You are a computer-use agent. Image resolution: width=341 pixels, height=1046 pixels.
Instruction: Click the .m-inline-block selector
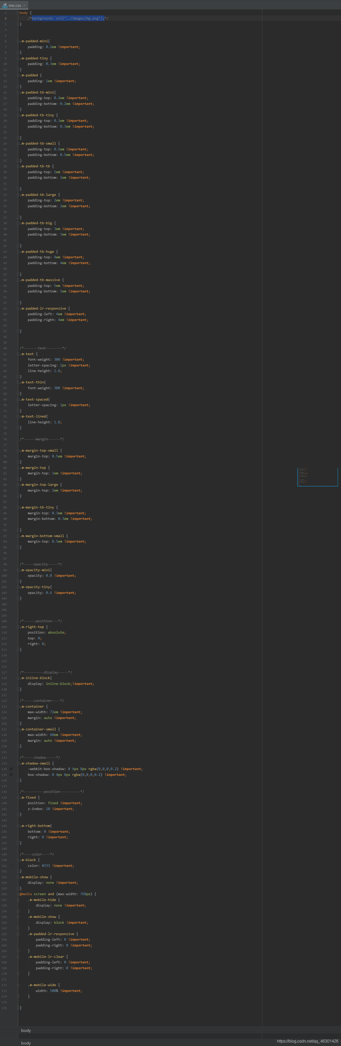(x=35, y=678)
